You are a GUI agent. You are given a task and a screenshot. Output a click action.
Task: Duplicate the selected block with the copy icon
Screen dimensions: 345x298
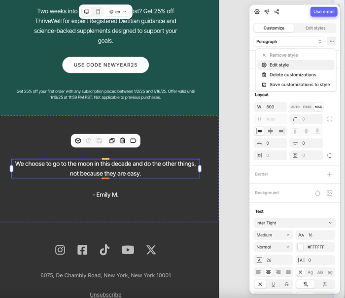pos(112,141)
